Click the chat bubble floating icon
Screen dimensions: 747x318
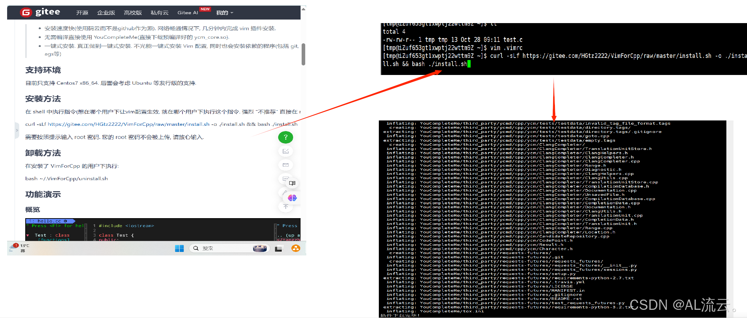[x=285, y=178]
